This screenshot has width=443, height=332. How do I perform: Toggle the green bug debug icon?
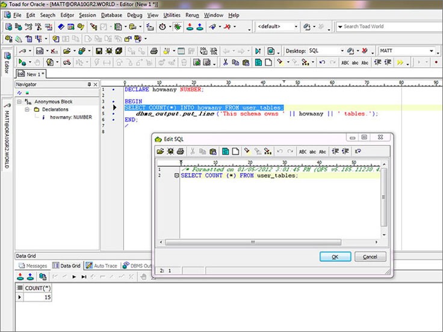click(x=178, y=27)
